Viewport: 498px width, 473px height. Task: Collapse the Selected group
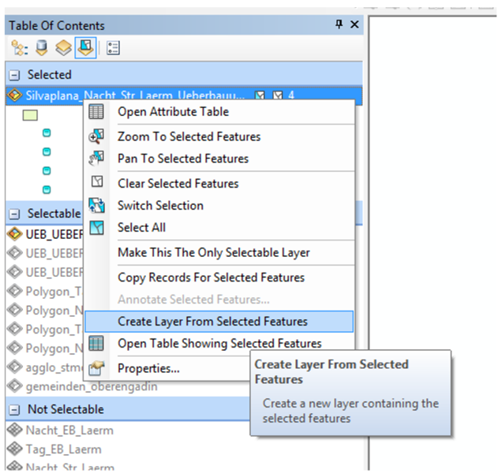(x=14, y=75)
